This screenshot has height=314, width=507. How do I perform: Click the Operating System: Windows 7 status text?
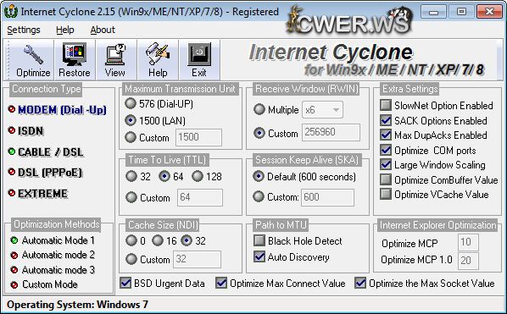point(77,305)
